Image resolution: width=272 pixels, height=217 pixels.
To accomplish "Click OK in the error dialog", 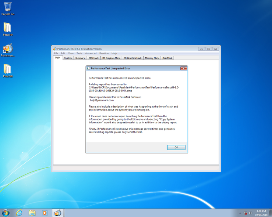I will click(176, 148).
